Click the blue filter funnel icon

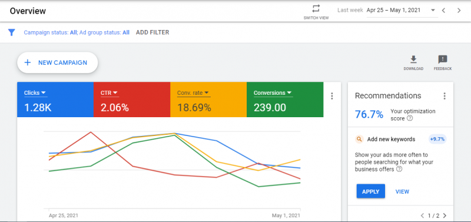[11, 32]
